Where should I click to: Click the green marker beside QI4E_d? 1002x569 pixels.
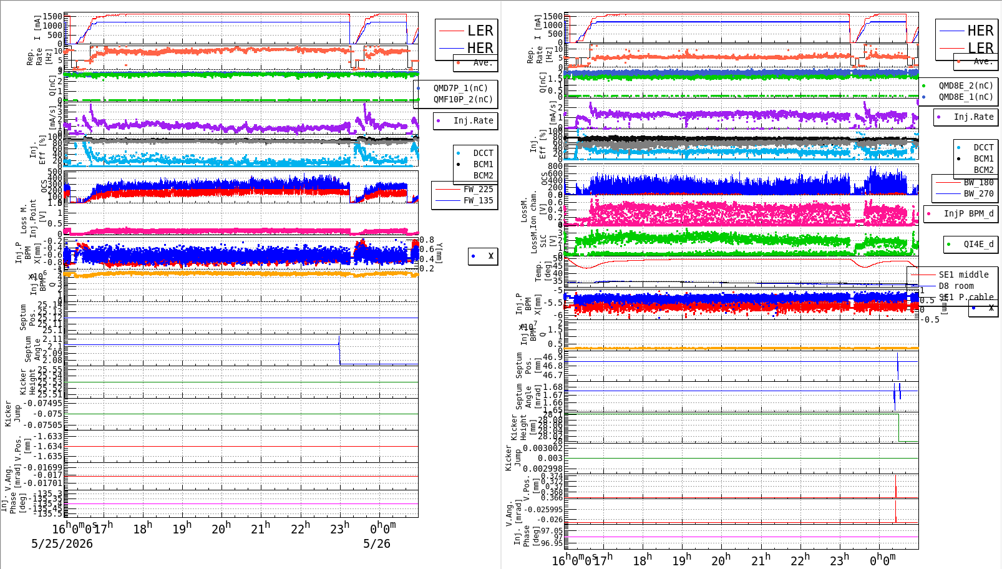click(x=948, y=245)
